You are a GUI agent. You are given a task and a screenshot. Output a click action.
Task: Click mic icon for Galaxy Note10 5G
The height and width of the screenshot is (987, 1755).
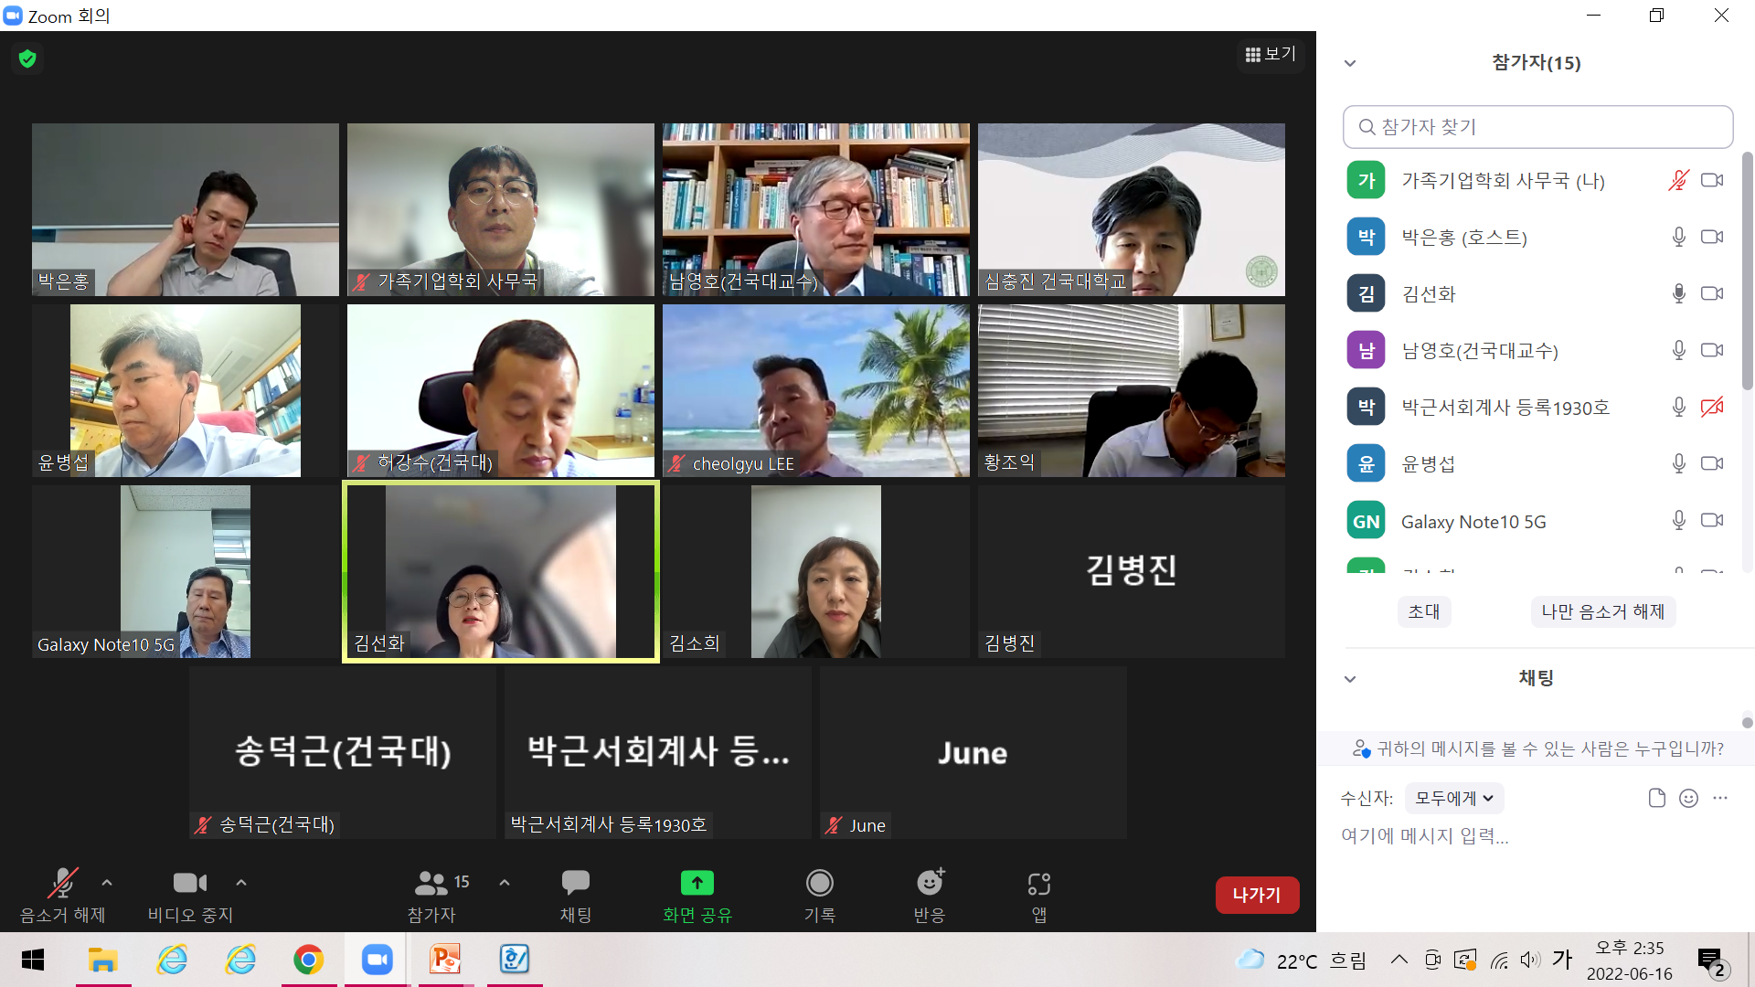(1678, 520)
